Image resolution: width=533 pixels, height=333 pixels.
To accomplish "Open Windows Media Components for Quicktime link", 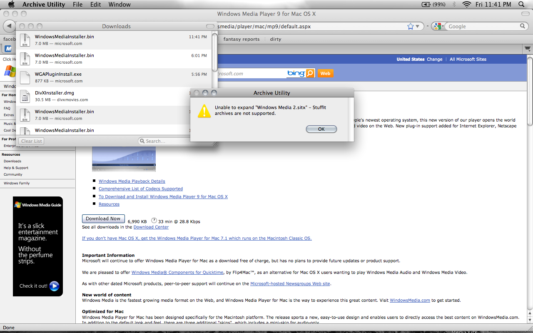I will (x=177, y=272).
